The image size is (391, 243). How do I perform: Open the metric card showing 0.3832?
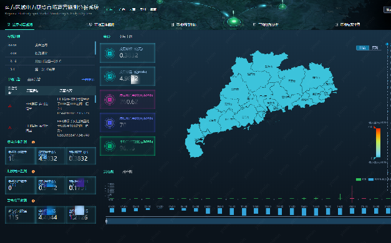coord(127,53)
